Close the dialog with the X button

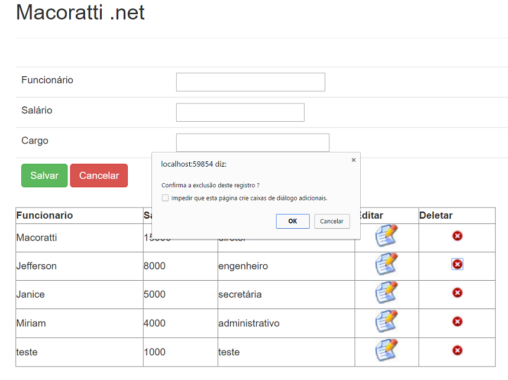pos(354,160)
